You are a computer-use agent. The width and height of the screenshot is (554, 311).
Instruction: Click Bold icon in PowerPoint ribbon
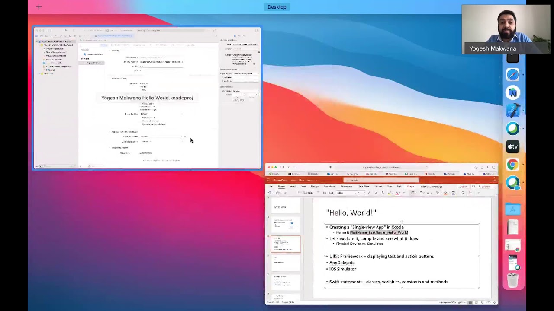click(383, 193)
